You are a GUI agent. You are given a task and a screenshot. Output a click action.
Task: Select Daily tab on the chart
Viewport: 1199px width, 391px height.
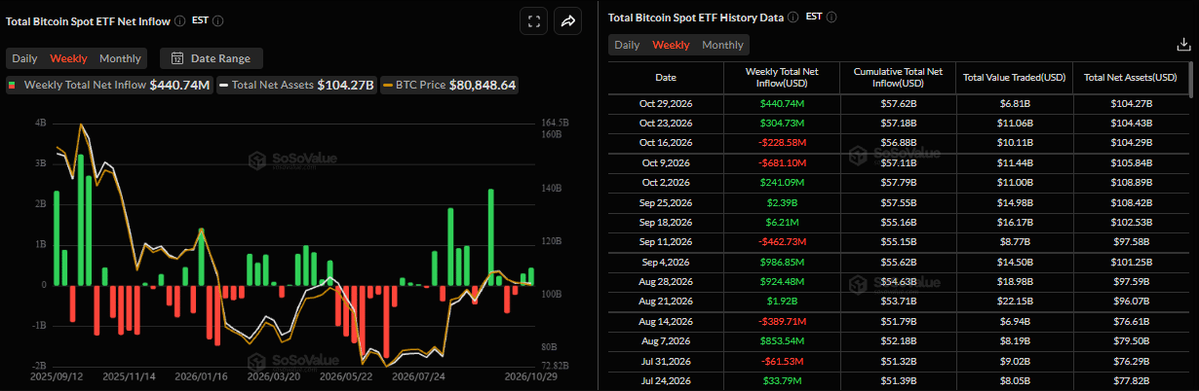(x=24, y=58)
